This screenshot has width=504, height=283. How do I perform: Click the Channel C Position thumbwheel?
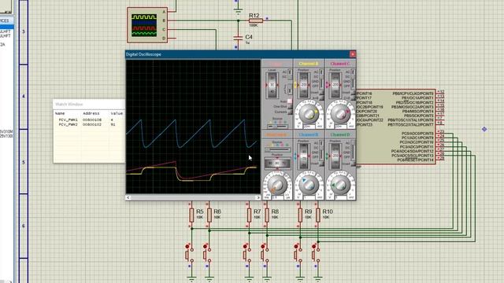coord(335,85)
